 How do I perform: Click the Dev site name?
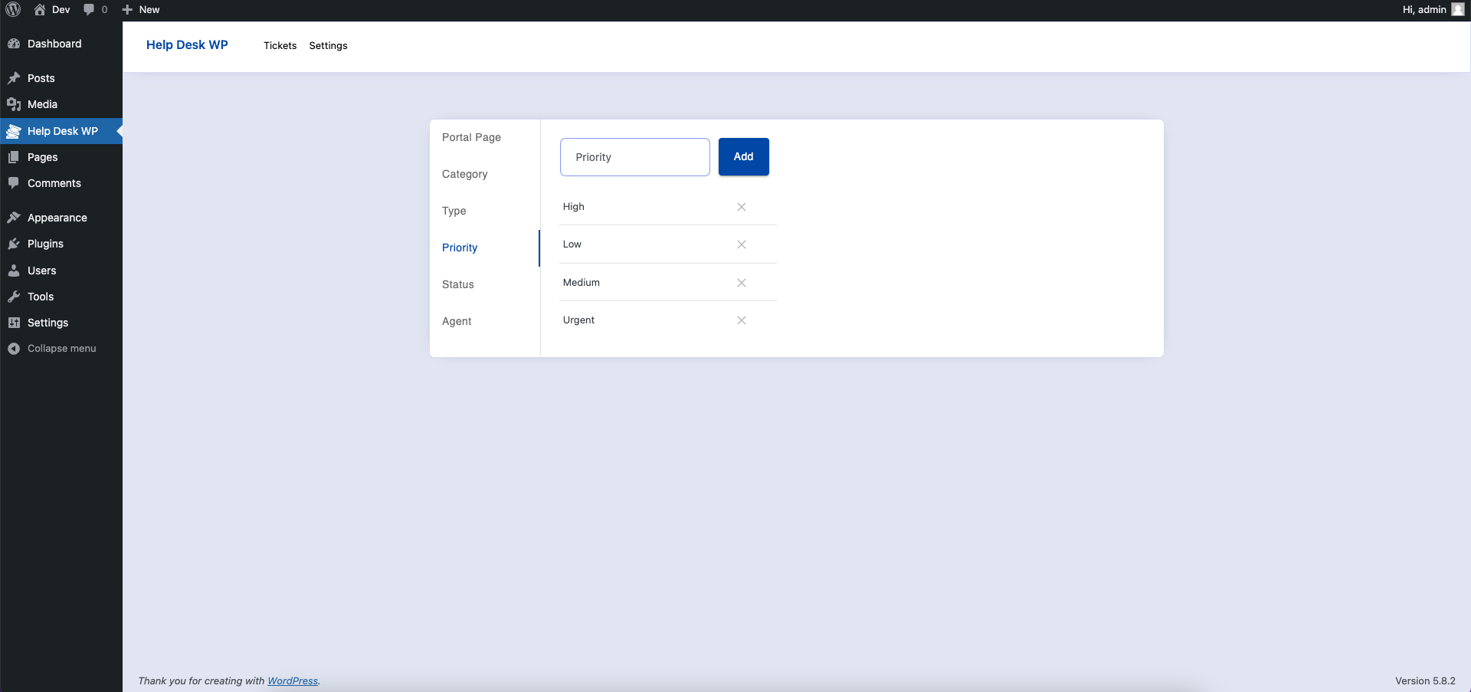61,9
